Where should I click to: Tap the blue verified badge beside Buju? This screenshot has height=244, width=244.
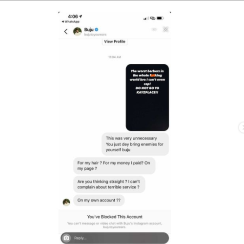point(97,30)
